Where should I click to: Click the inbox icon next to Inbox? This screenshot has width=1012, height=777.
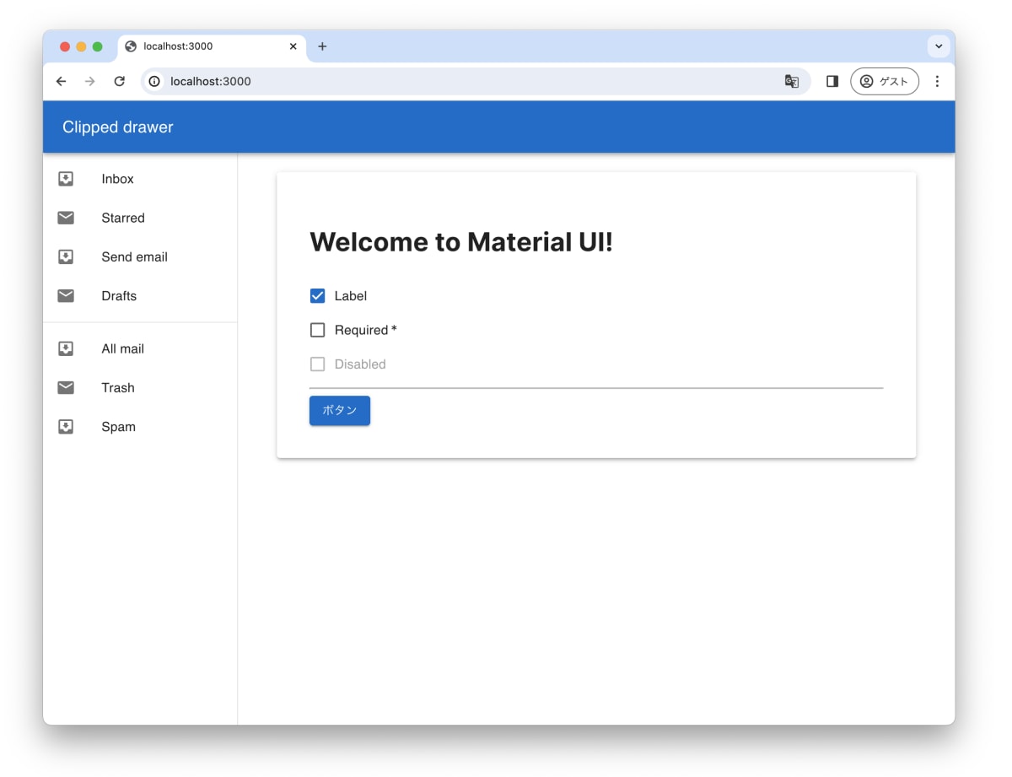point(66,179)
